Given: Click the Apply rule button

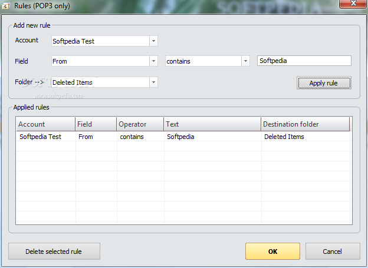Looking at the screenshot, I should coord(324,83).
